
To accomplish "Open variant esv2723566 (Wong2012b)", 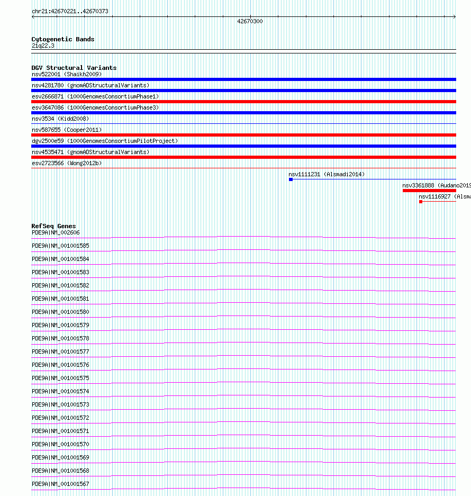I will pyautogui.click(x=67, y=163).
